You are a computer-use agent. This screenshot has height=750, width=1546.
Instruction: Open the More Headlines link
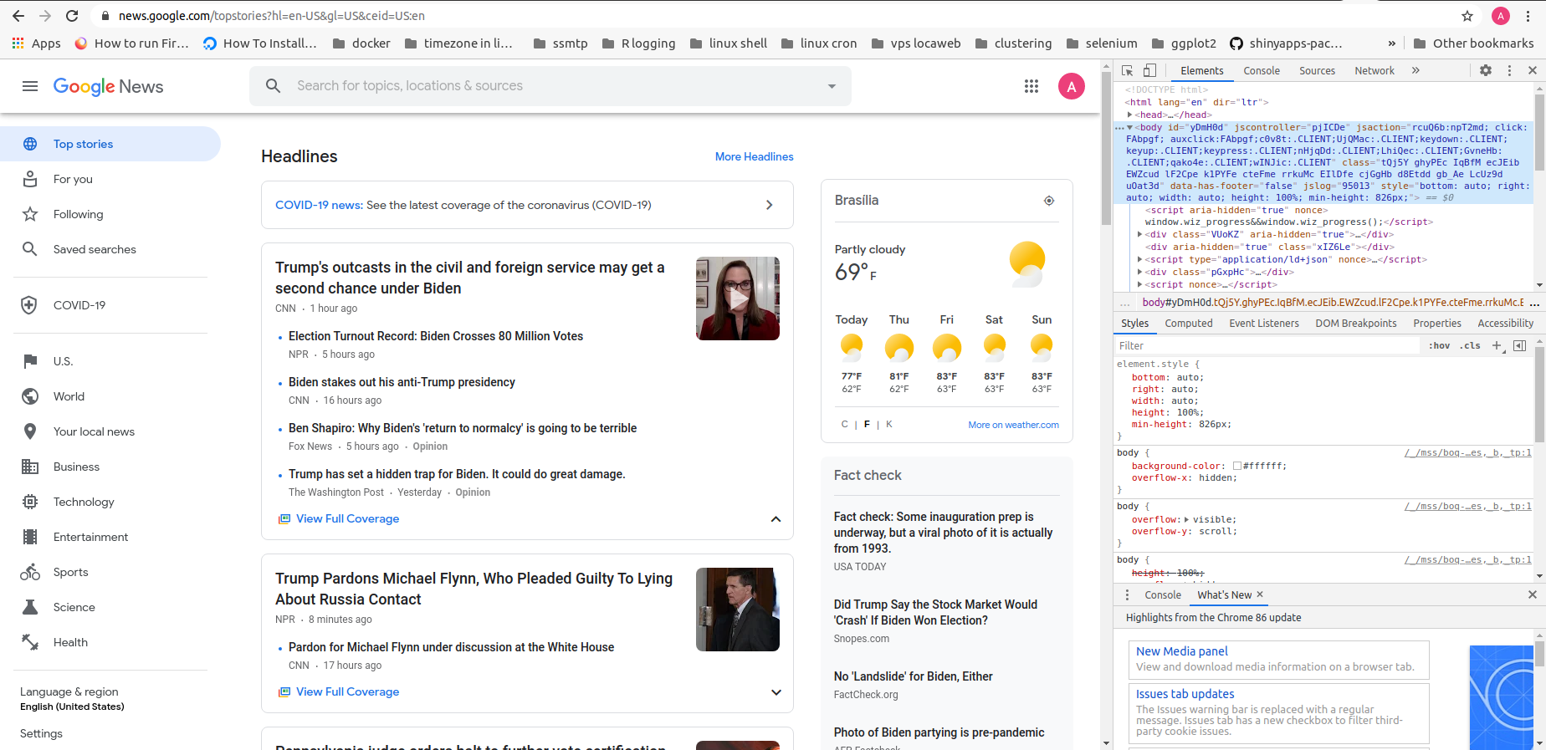pyautogui.click(x=755, y=156)
